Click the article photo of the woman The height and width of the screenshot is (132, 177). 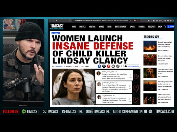pos(74,87)
